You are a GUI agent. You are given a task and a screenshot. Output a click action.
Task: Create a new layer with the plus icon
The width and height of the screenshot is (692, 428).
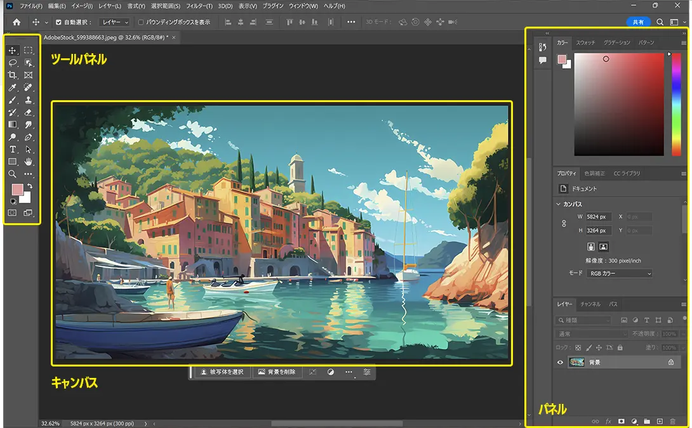click(660, 422)
